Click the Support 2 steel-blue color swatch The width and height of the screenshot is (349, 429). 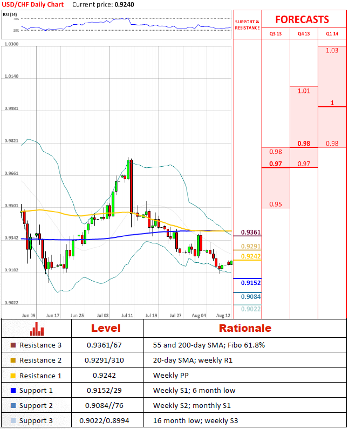[13, 405]
